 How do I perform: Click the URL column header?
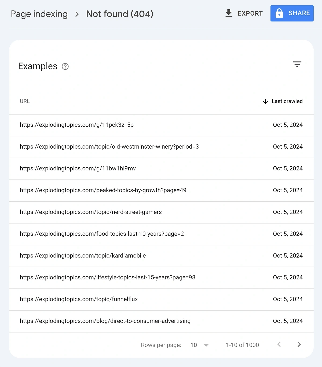(x=25, y=101)
